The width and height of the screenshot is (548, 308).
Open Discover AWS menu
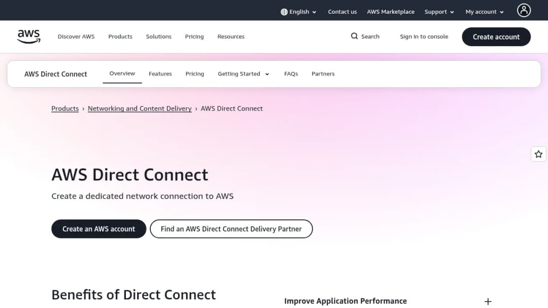pos(76,36)
